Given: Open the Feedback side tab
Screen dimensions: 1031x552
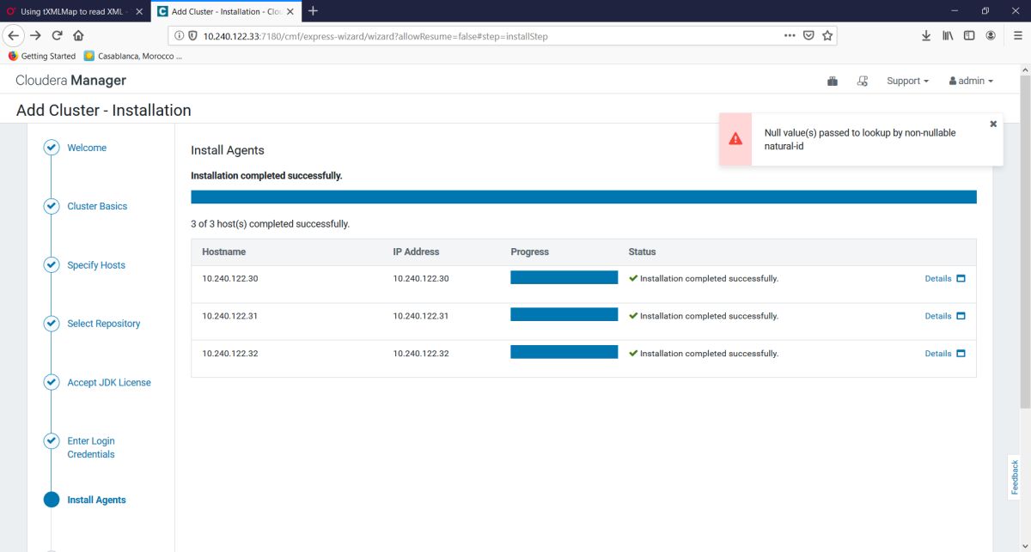Looking at the screenshot, I should (x=1015, y=477).
